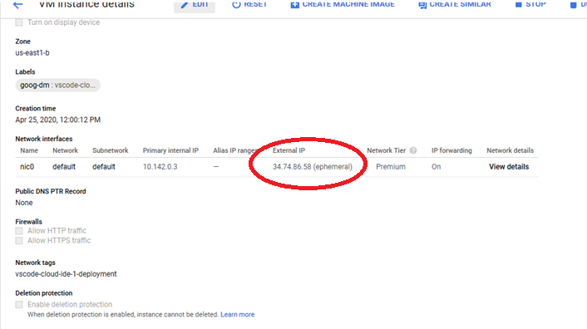Click the goog-dm label chip
The height and width of the screenshot is (329, 587).
(x=57, y=86)
